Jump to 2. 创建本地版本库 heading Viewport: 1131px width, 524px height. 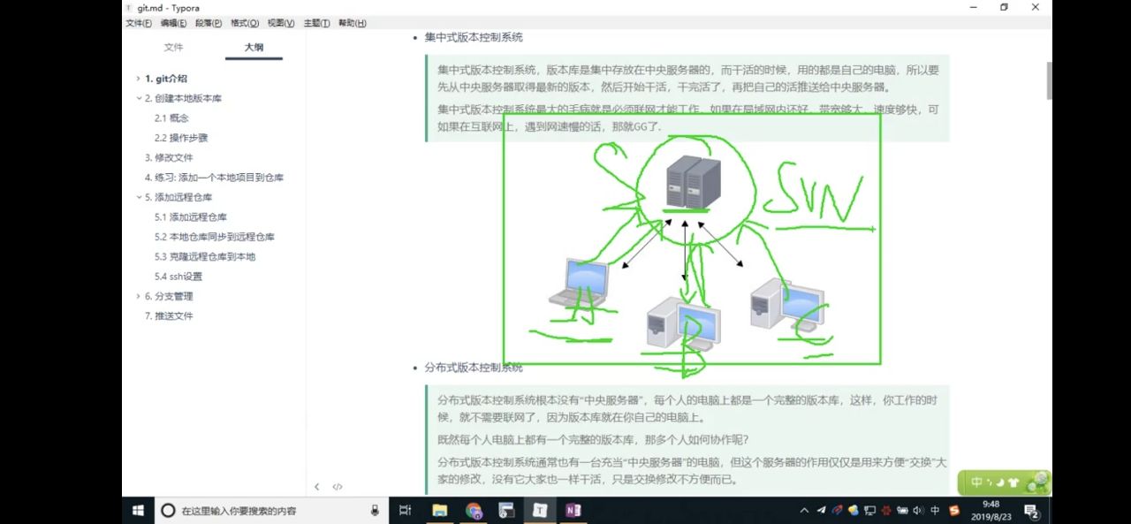pyautogui.click(x=183, y=98)
